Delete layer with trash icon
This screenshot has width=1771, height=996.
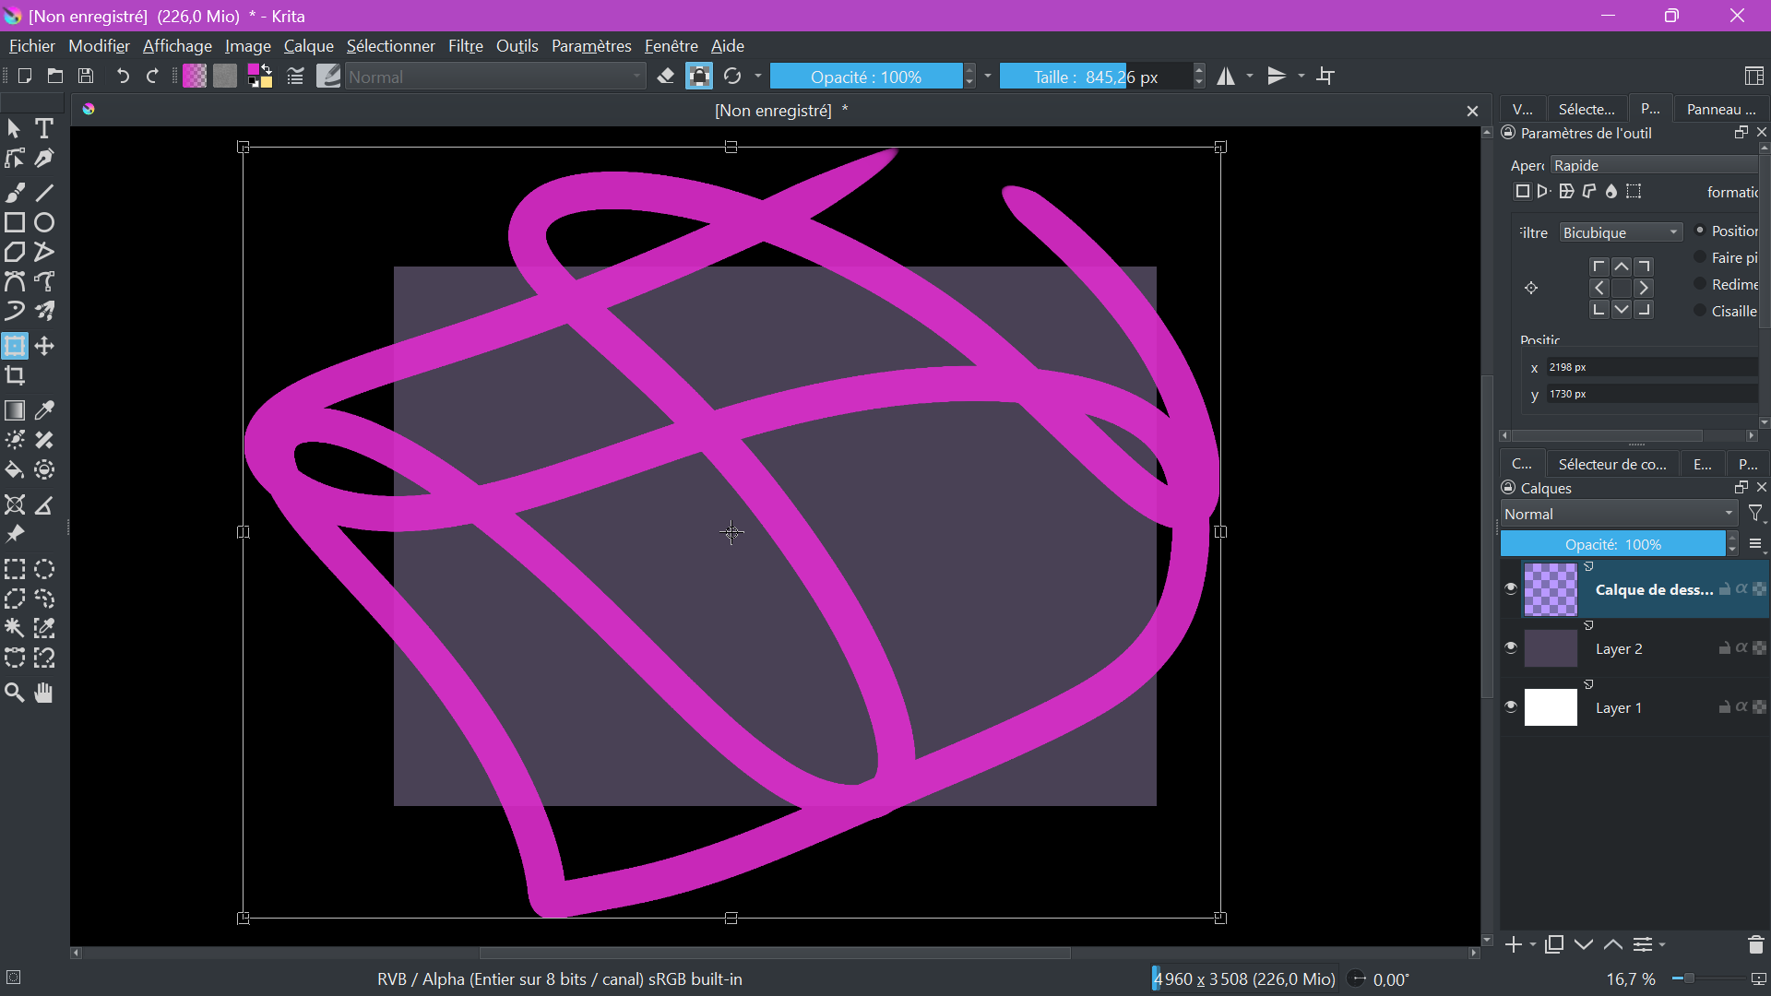[1755, 945]
